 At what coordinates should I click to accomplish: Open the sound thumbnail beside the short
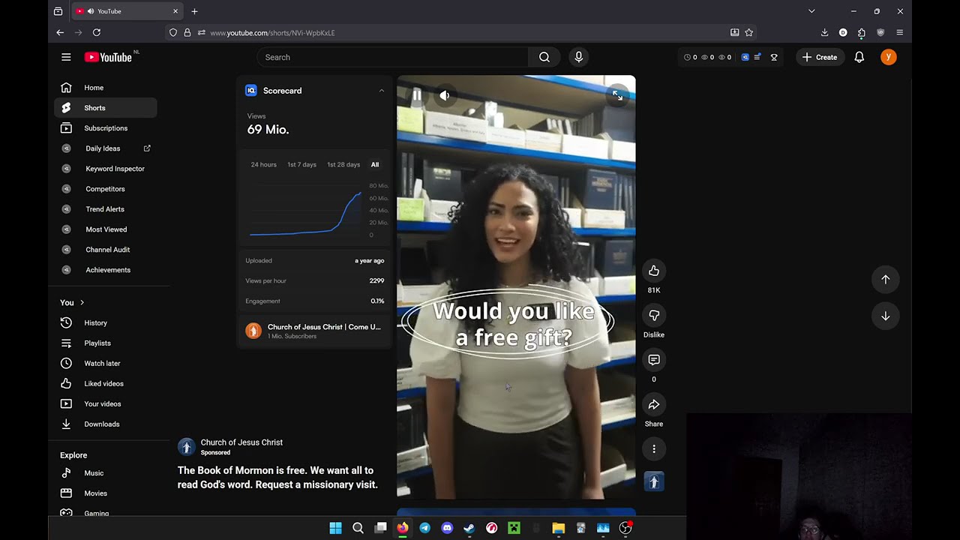654,481
